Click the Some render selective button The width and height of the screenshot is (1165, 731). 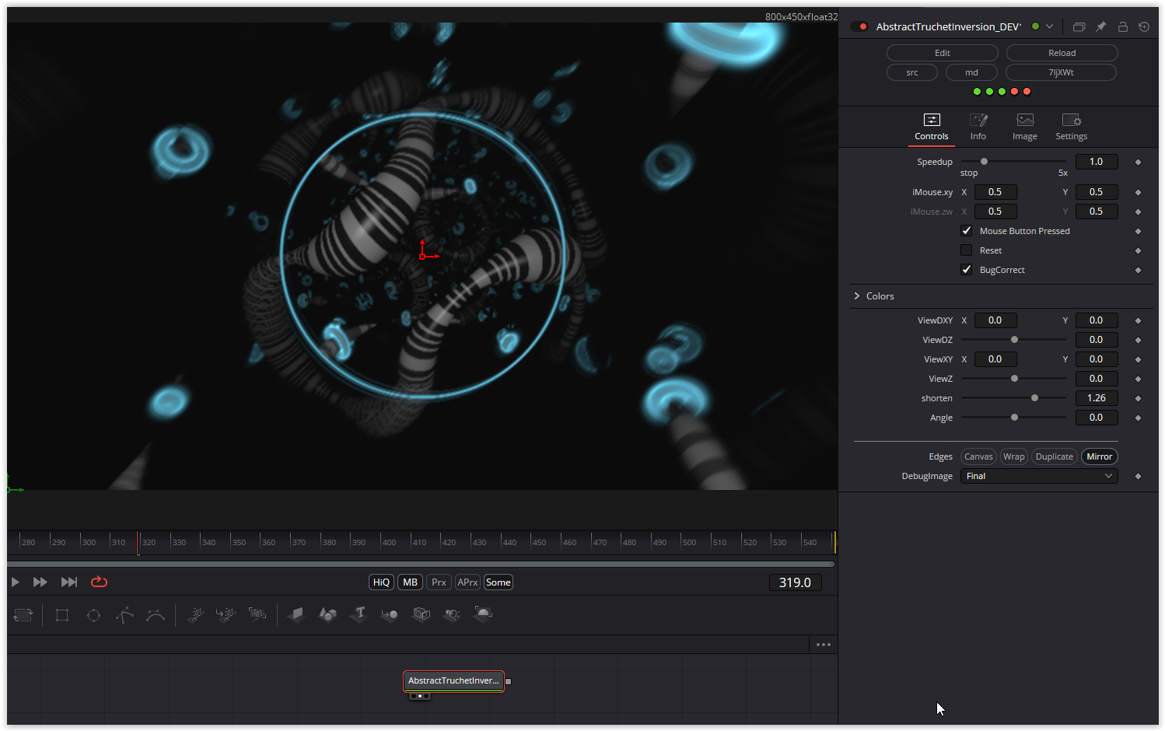(499, 582)
